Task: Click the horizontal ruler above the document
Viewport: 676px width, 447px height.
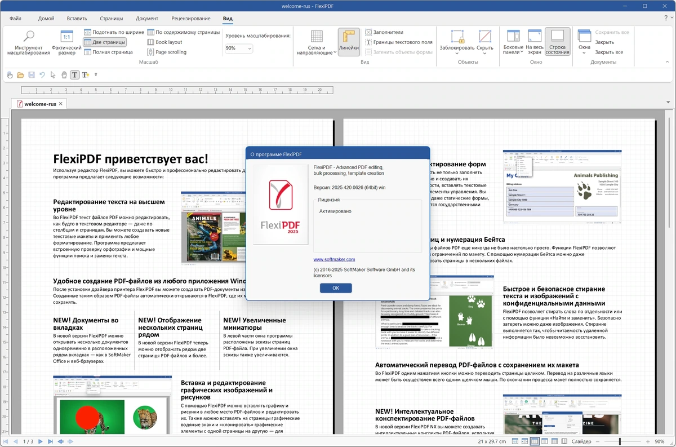Action: tap(177, 90)
